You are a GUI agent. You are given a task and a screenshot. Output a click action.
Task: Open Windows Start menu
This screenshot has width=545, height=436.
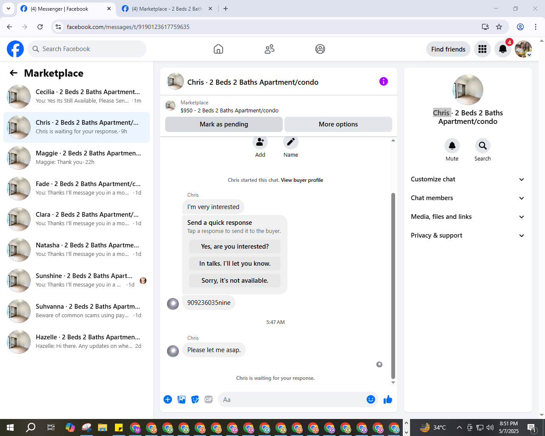click(10, 427)
